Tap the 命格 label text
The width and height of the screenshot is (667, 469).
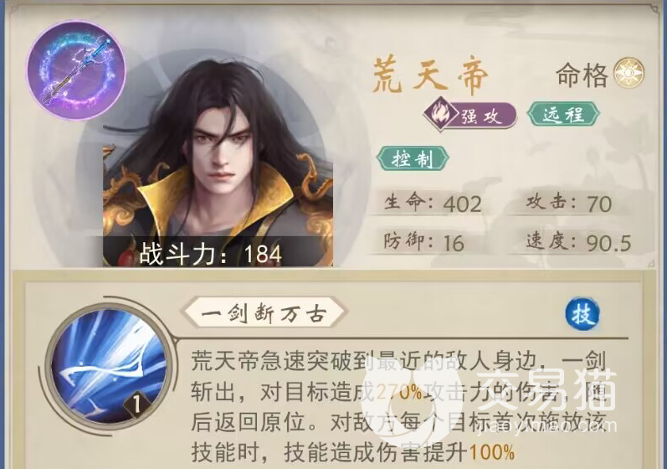(582, 75)
